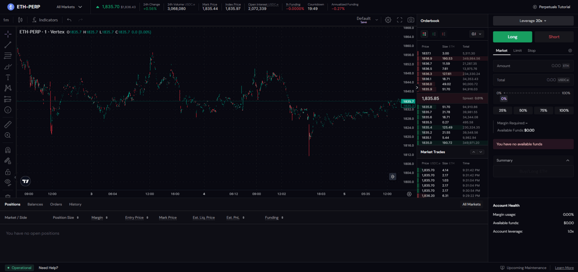Undo last chart action

(x=69, y=20)
